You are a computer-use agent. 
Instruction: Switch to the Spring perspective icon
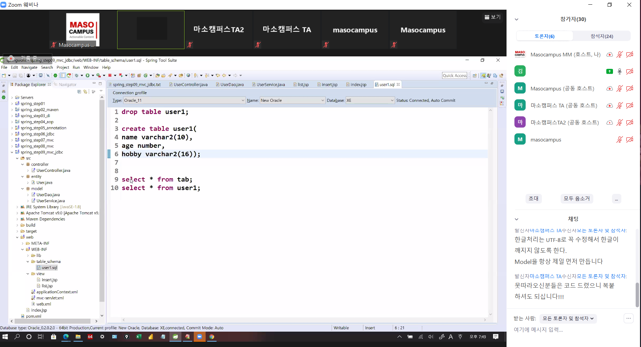483,75
